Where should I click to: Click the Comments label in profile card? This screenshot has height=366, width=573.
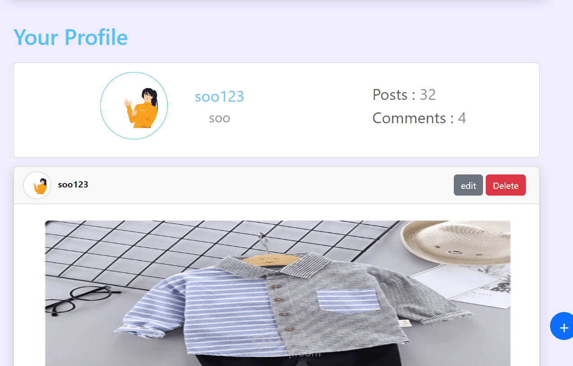click(x=409, y=118)
